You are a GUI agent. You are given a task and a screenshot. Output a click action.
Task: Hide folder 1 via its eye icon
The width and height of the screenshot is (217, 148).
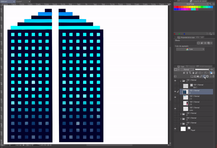click(x=175, y=81)
